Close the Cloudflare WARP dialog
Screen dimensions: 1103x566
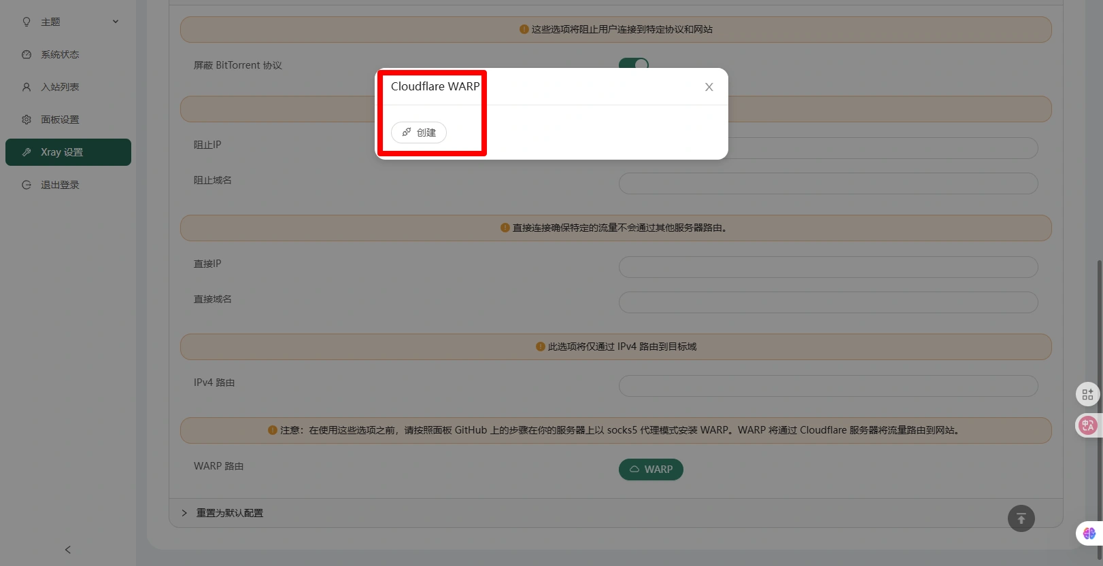pyautogui.click(x=709, y=87)
